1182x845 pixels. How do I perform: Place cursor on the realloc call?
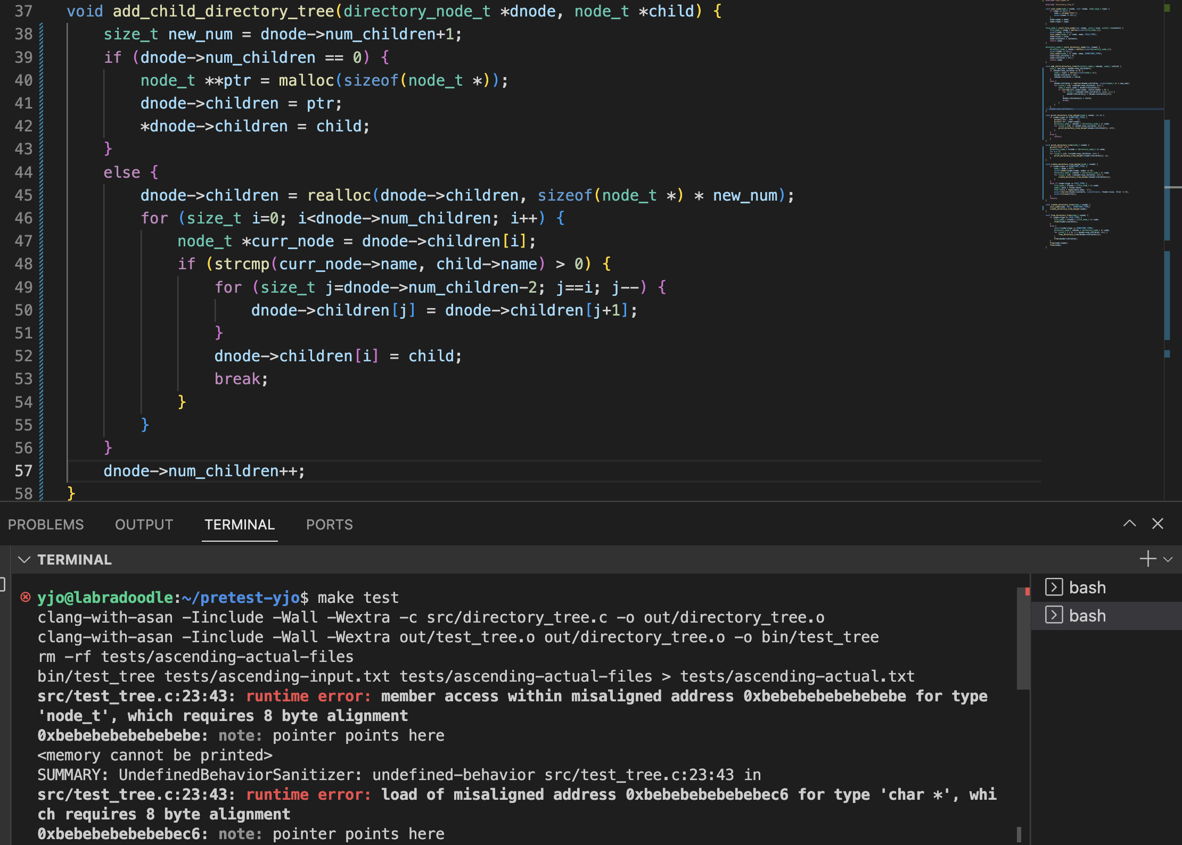click(x=339, y=195)
